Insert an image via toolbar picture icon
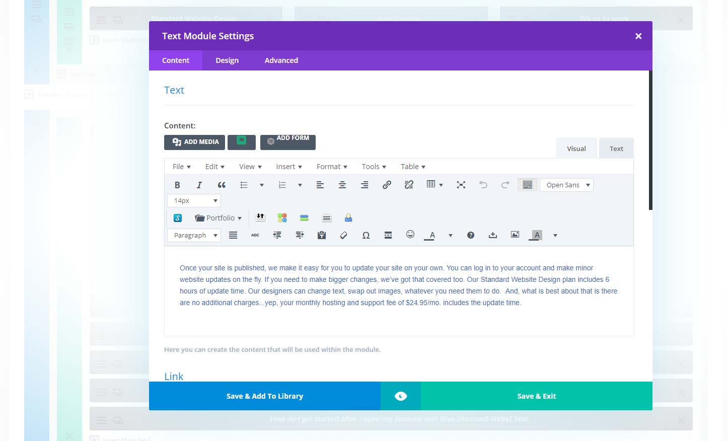The width and height of the screenshot is (728, 441). coord(515,235)
